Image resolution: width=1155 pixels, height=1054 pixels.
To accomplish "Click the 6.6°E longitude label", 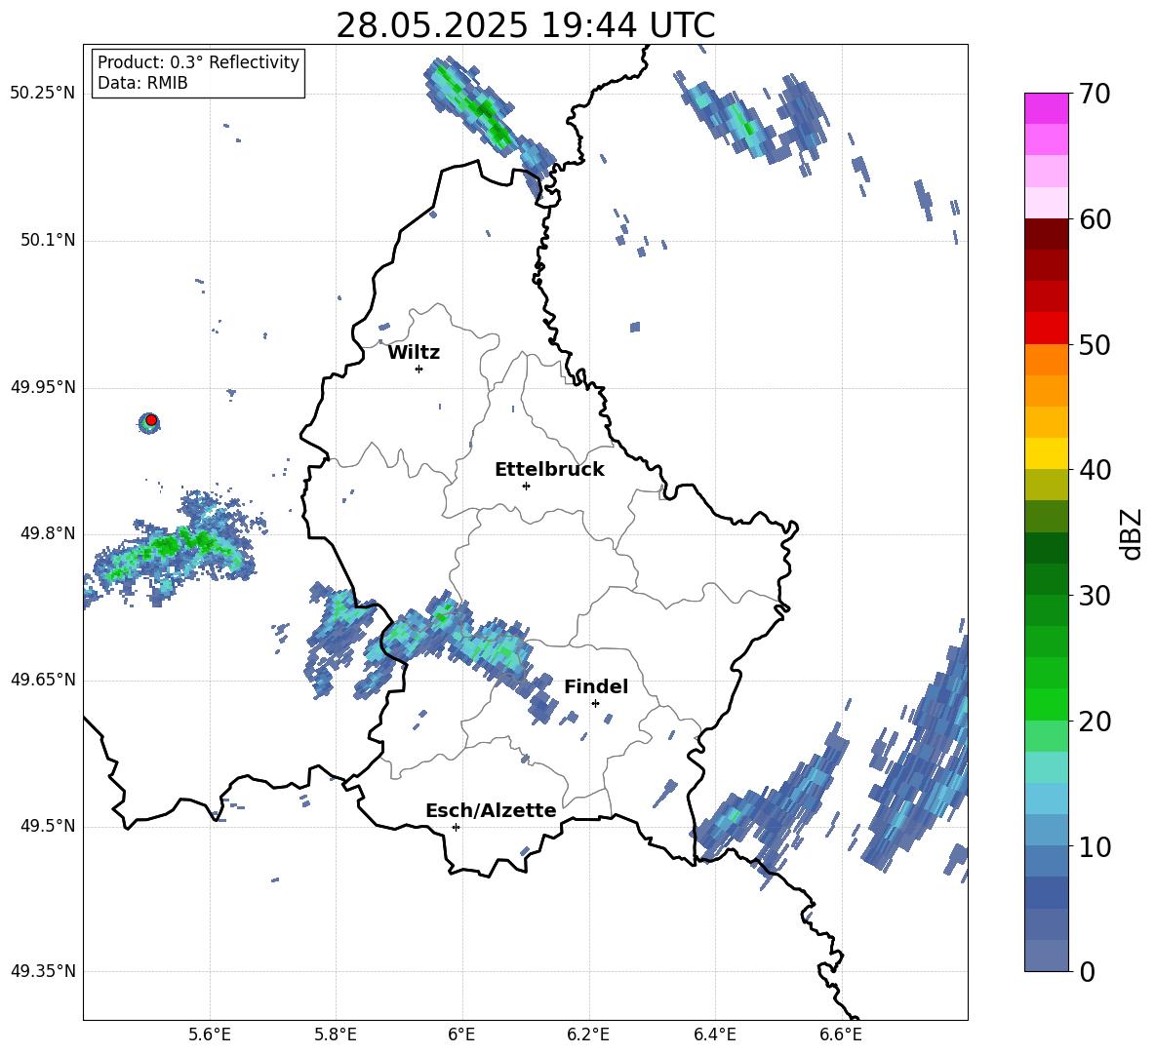I will [x=841, y=1034].
